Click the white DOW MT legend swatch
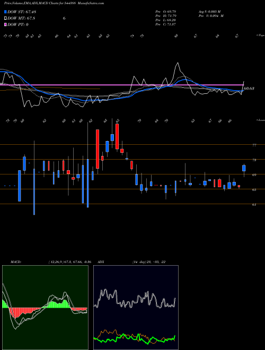The width and height of the screenshot is (265, 350). pyautogui.click(x=5, y=19)
